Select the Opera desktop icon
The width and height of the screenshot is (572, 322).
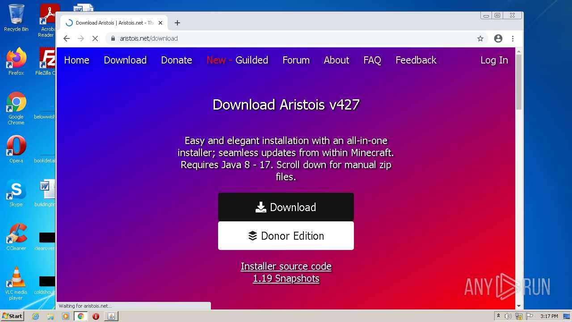(16, 149)
